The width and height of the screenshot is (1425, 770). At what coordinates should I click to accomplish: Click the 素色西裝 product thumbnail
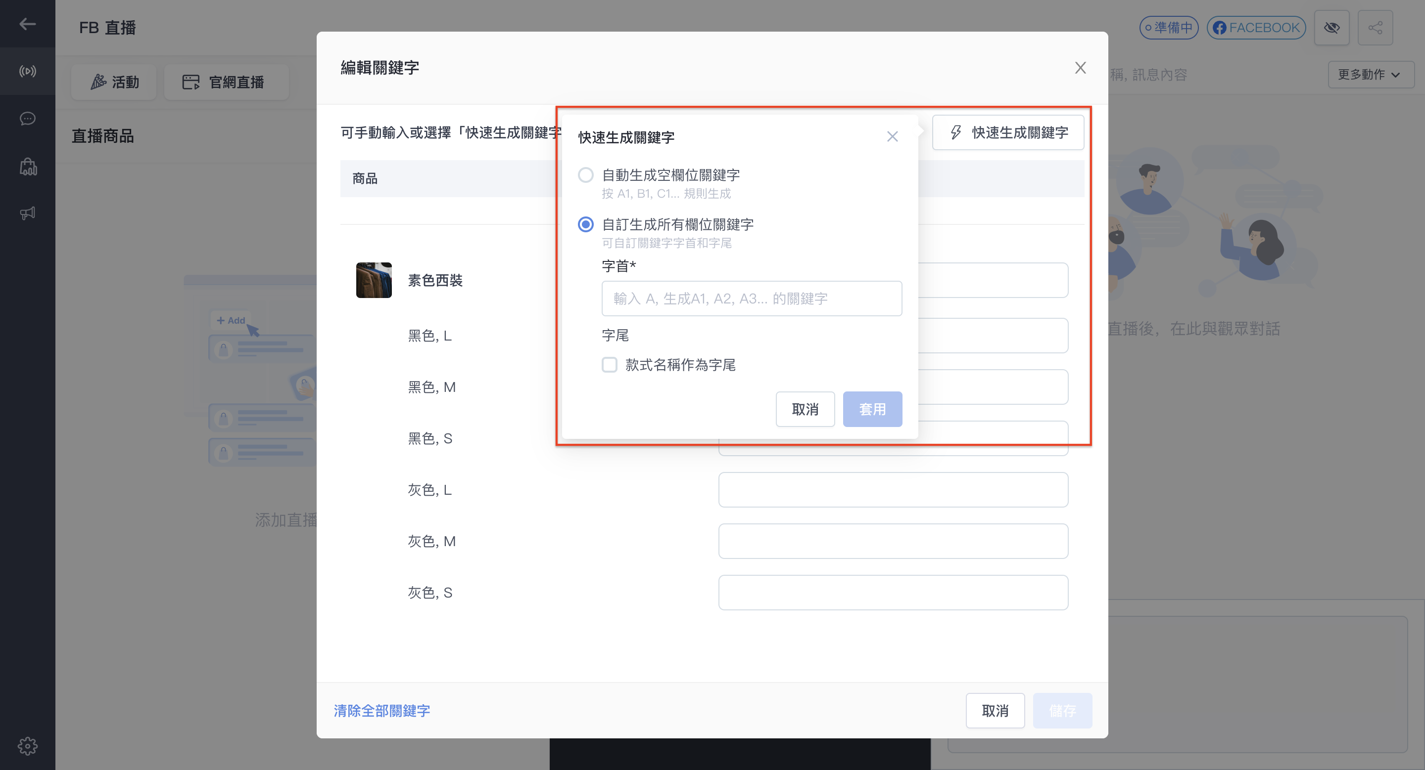(374, 280)
